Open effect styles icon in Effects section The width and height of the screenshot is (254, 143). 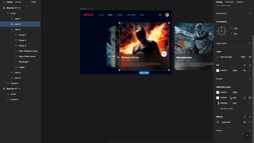pyautogui.click(x=244, y=117)
